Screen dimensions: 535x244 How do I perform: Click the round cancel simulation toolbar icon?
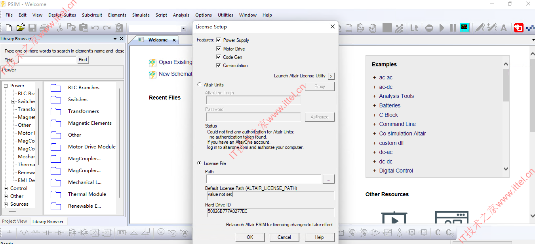429,28
